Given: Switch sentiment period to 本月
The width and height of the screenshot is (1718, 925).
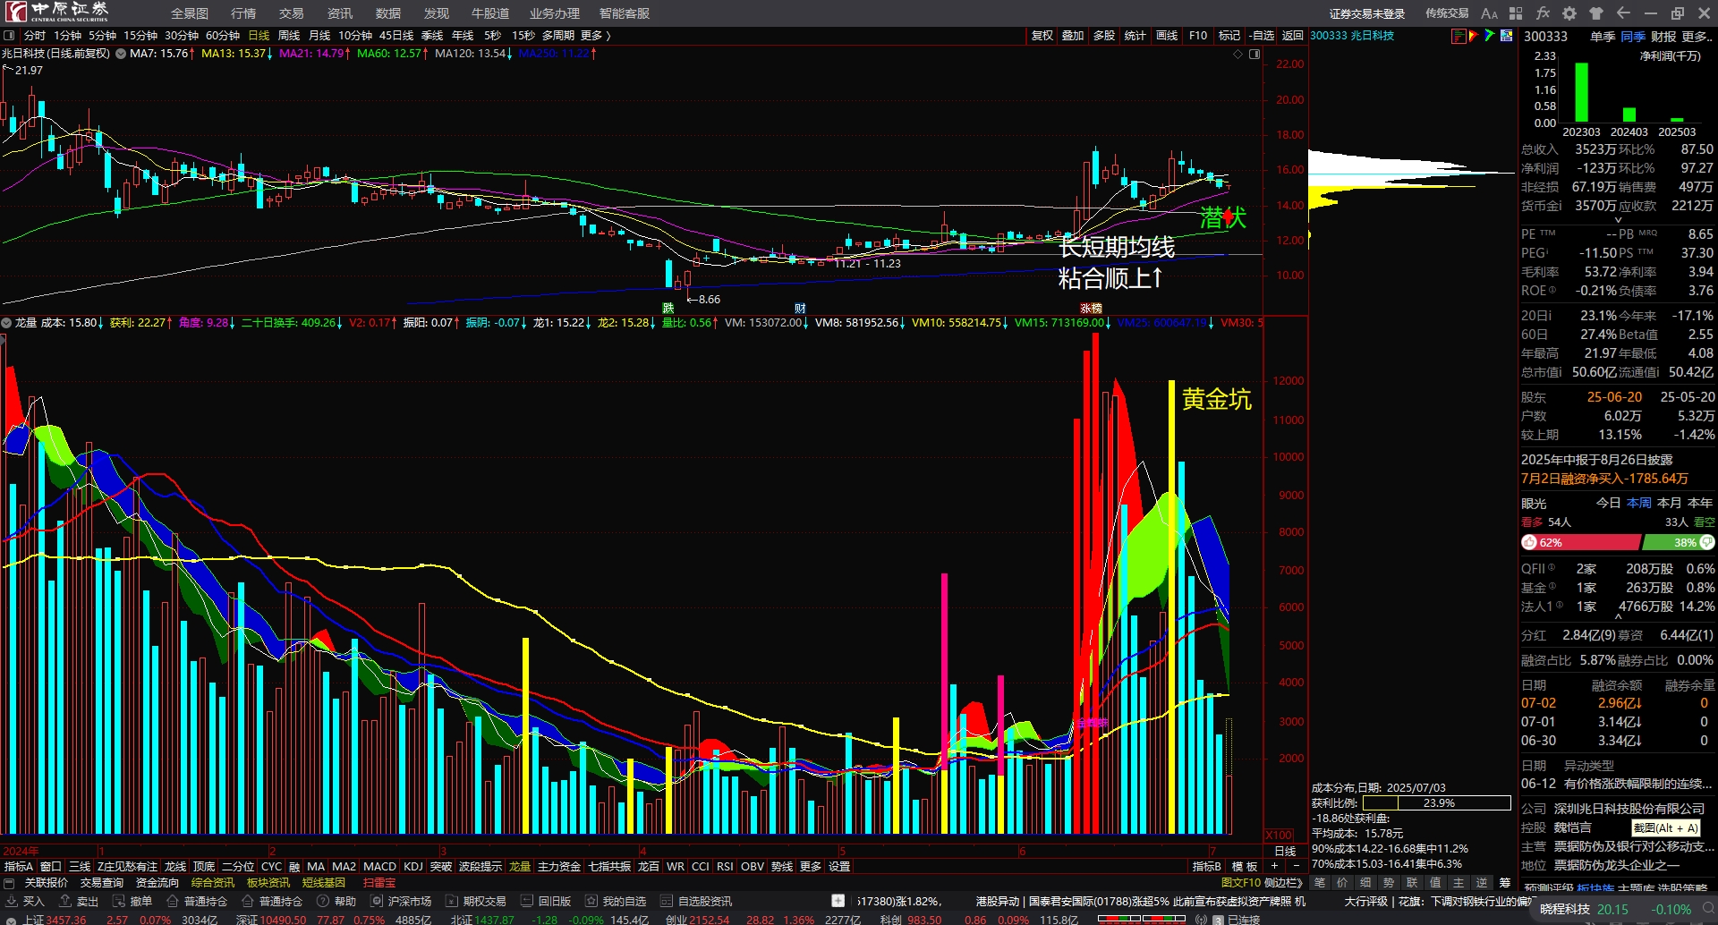Looking at the screenshot, I should pyautogui.click(x=1670, y=503).
